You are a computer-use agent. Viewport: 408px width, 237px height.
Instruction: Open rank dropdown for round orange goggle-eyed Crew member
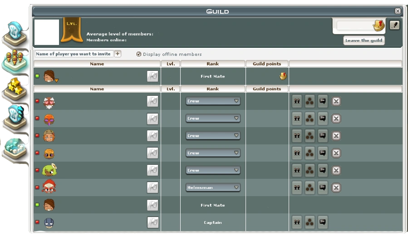pos(213,153)
